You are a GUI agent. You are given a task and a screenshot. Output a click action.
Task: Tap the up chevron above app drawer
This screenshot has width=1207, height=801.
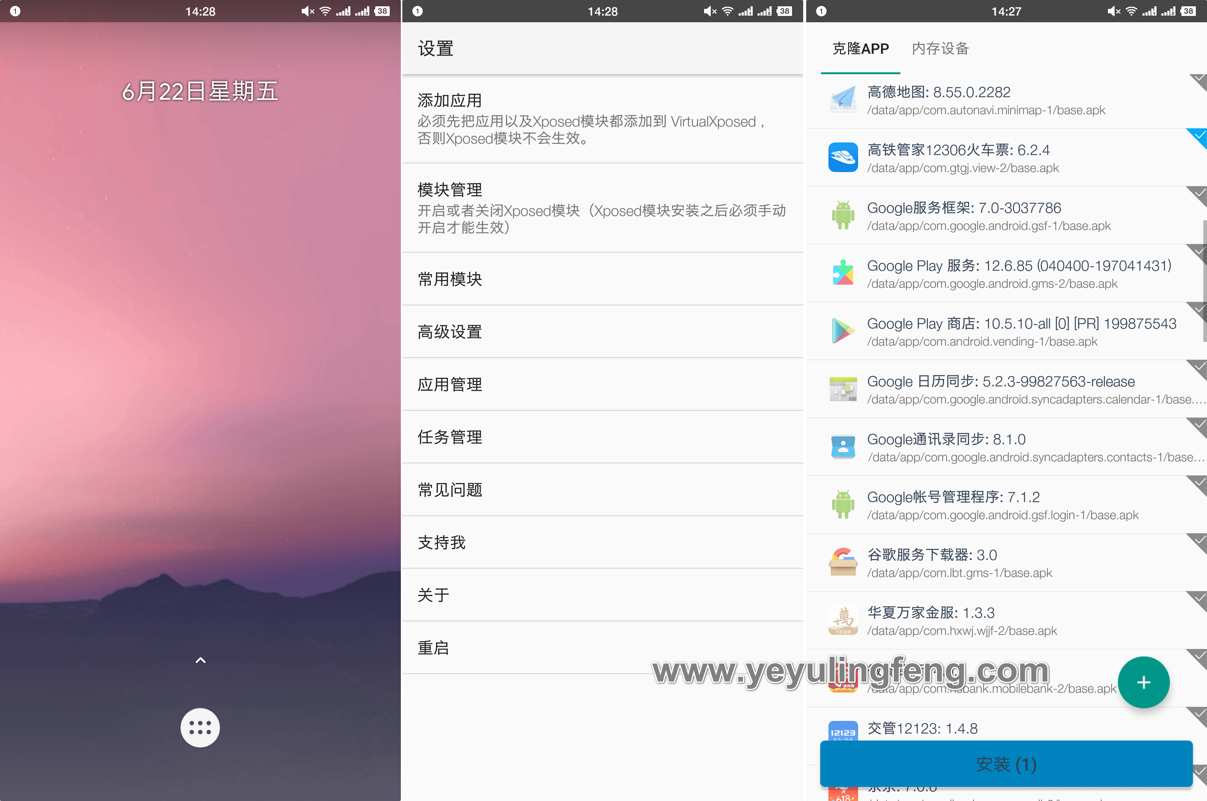200,660
